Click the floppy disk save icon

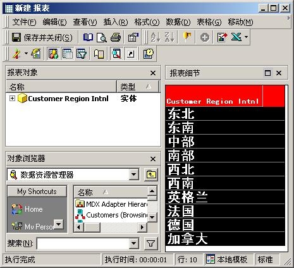pyautogui.click(x=16, y=37)
